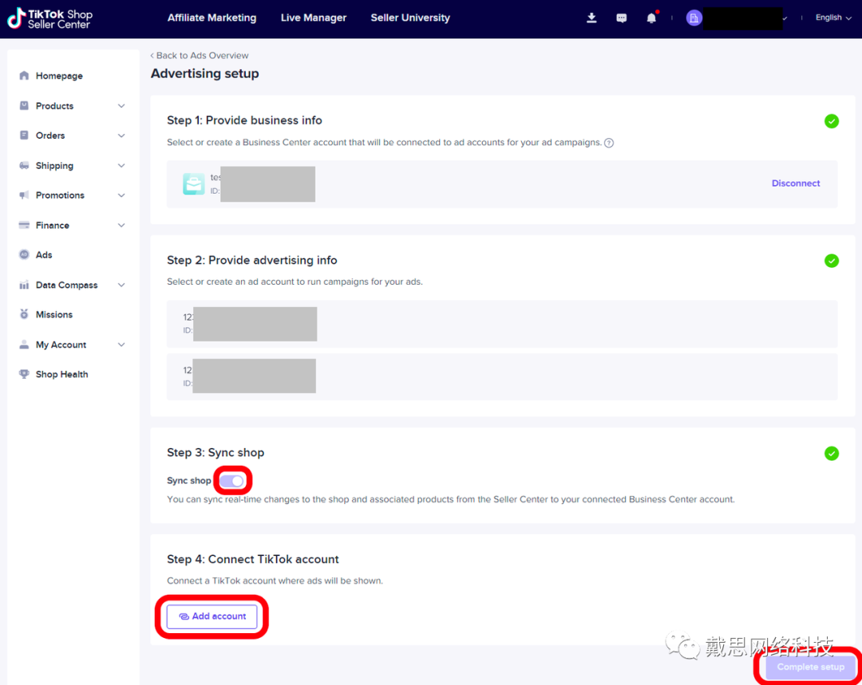Click Back to Ads Overview link
The height and width of the screenshot is (685, 862).
(x=199, y=56)
